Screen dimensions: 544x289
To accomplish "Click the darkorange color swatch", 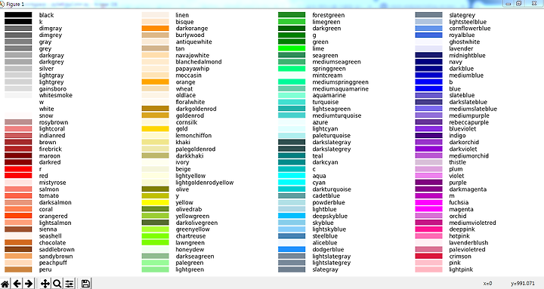I will [x=155, y=29].
